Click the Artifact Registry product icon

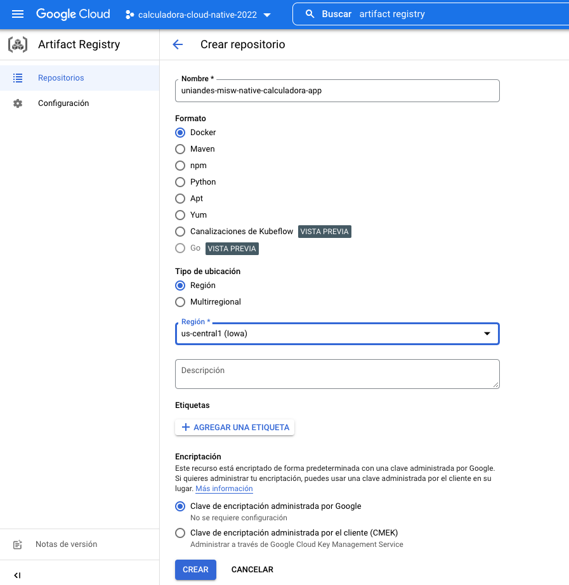[18, 44]
